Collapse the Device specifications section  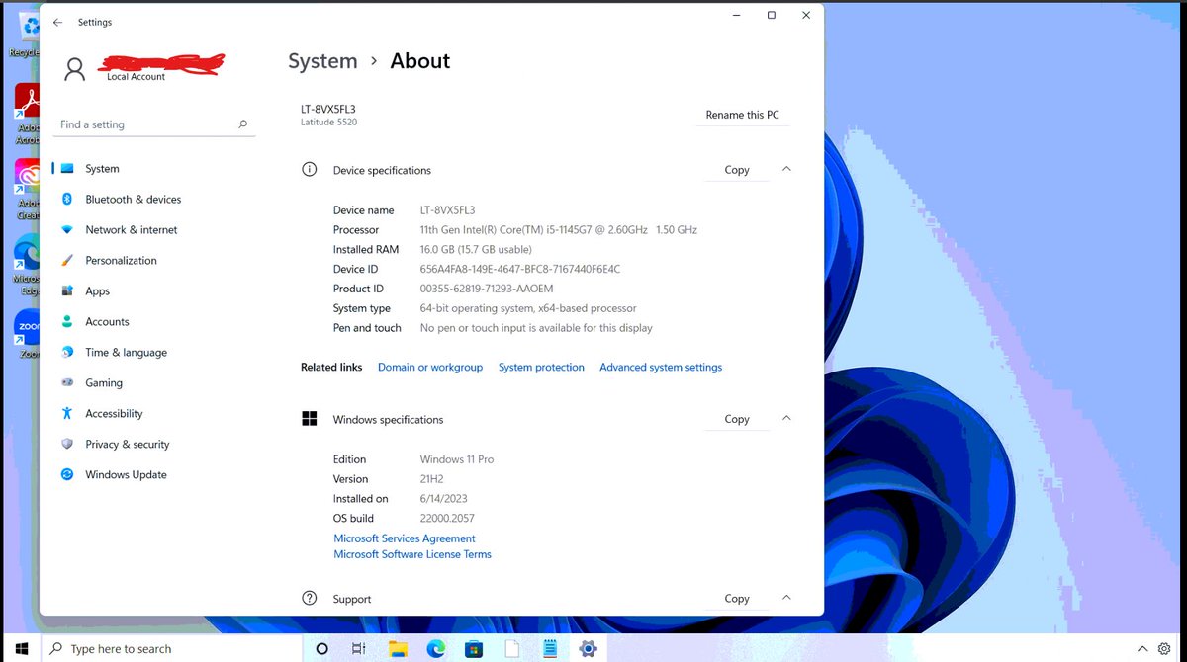[786, 169]
